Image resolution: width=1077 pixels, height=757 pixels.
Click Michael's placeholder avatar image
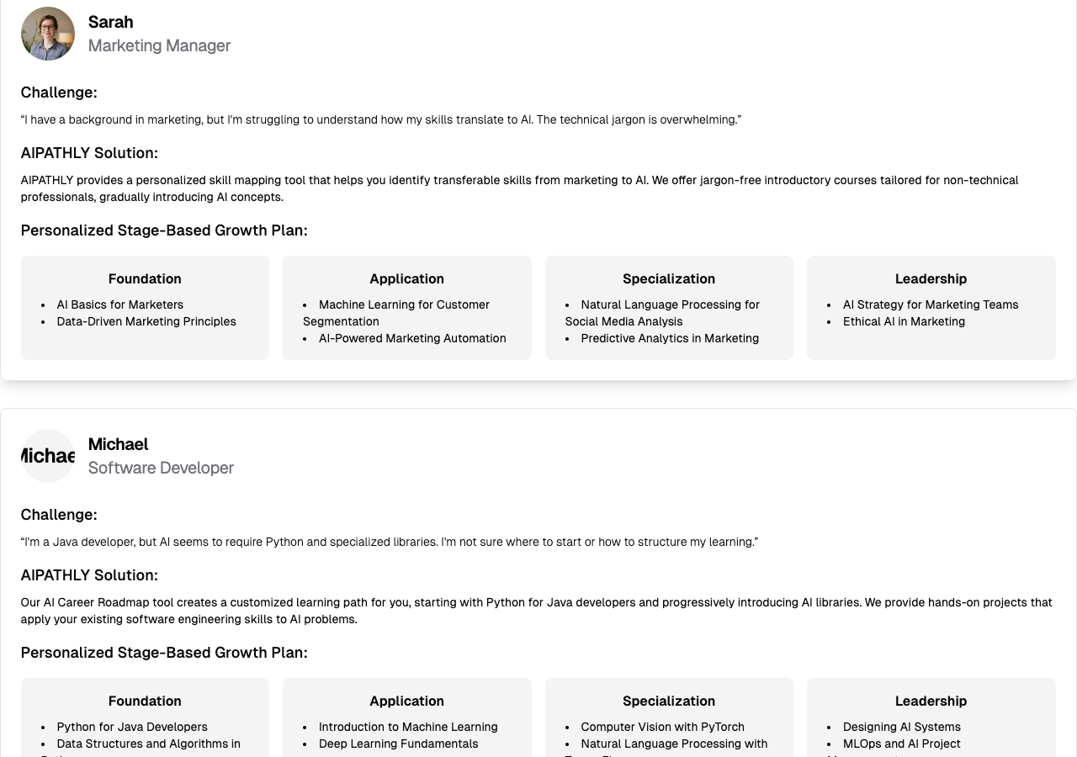tap(48, 456)
